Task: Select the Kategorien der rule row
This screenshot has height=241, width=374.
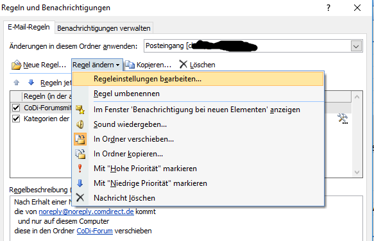Action: (x=41, y=119)
